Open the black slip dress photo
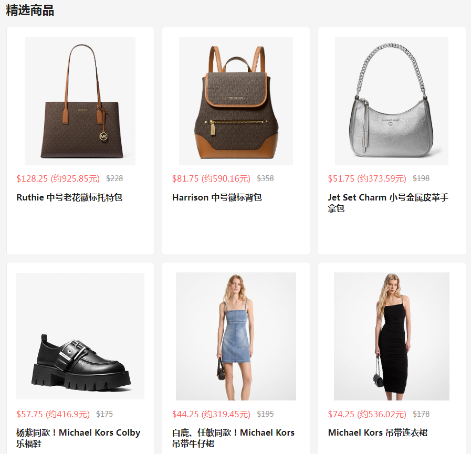Screen dimensions: 471x454 [x=391, y=336]
